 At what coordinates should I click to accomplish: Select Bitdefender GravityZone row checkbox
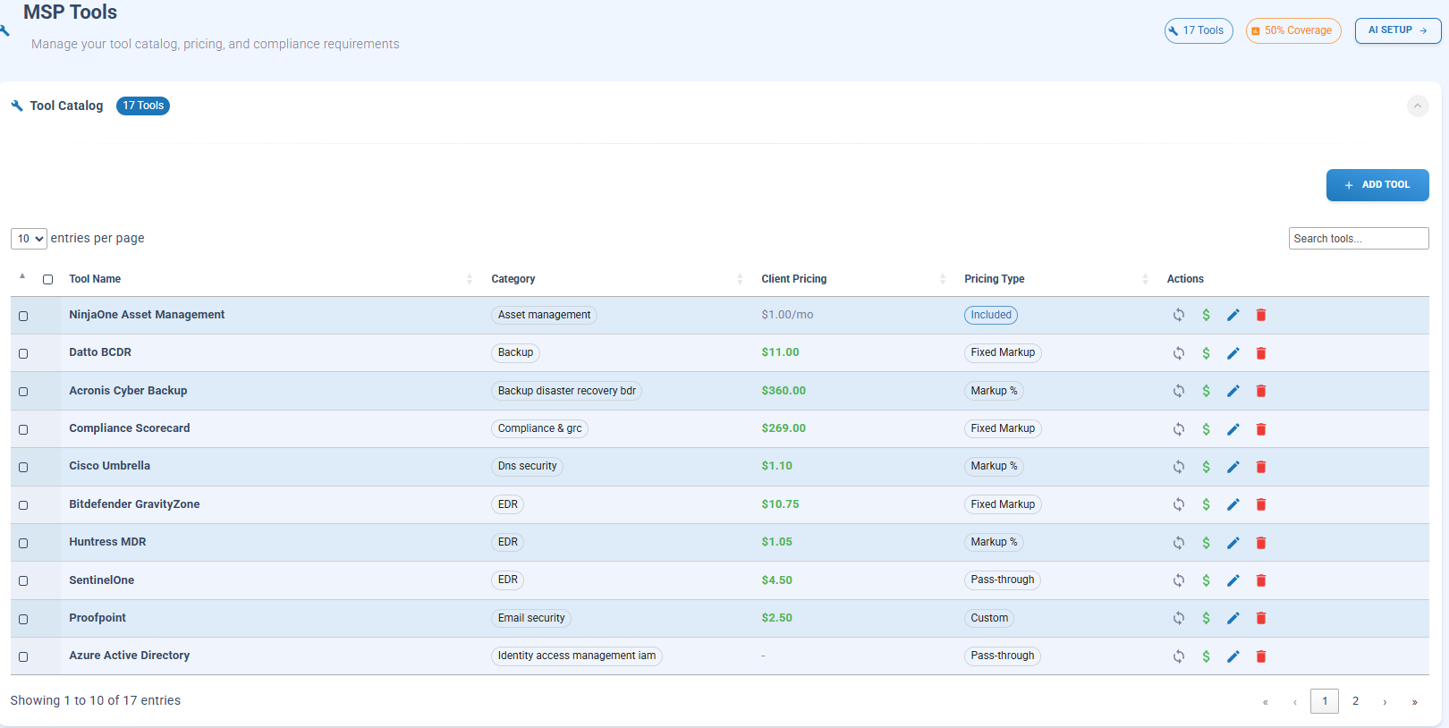[23, 505]
